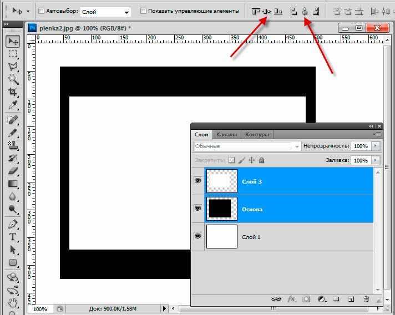The height and width of the screenshot is (315, 395).
Task: Select the Слой 1 layer thumbnail
Action: (x=222, y=236)
